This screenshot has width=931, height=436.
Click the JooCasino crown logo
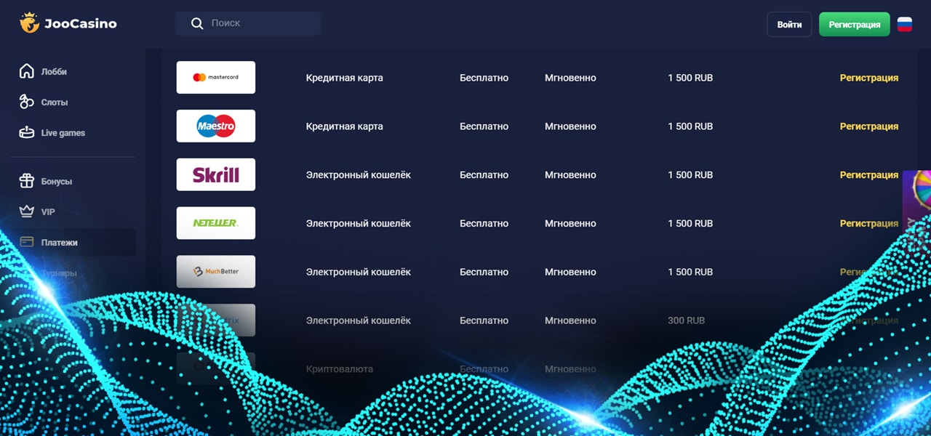28,23
